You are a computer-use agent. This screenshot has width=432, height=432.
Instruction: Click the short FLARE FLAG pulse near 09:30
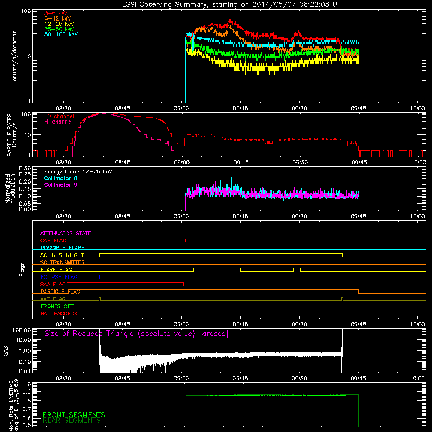point(297,268)
